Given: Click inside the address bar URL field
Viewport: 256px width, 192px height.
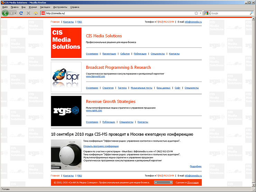Looking at the screenshot, I should tap(118, 13).
